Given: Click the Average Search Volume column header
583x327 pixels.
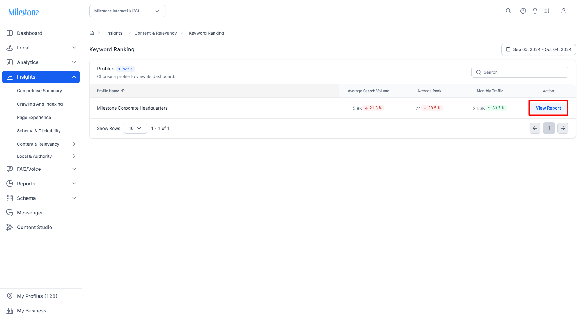Looking at the screenshot, I should [369, 91].
